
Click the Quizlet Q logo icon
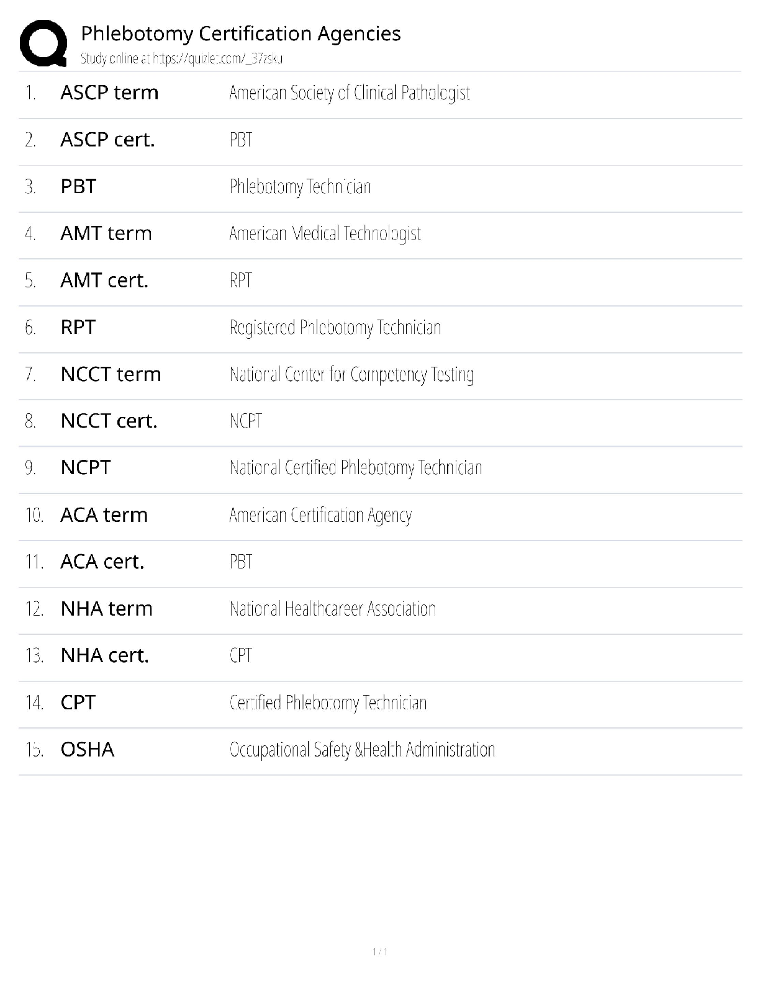[43, 43]
